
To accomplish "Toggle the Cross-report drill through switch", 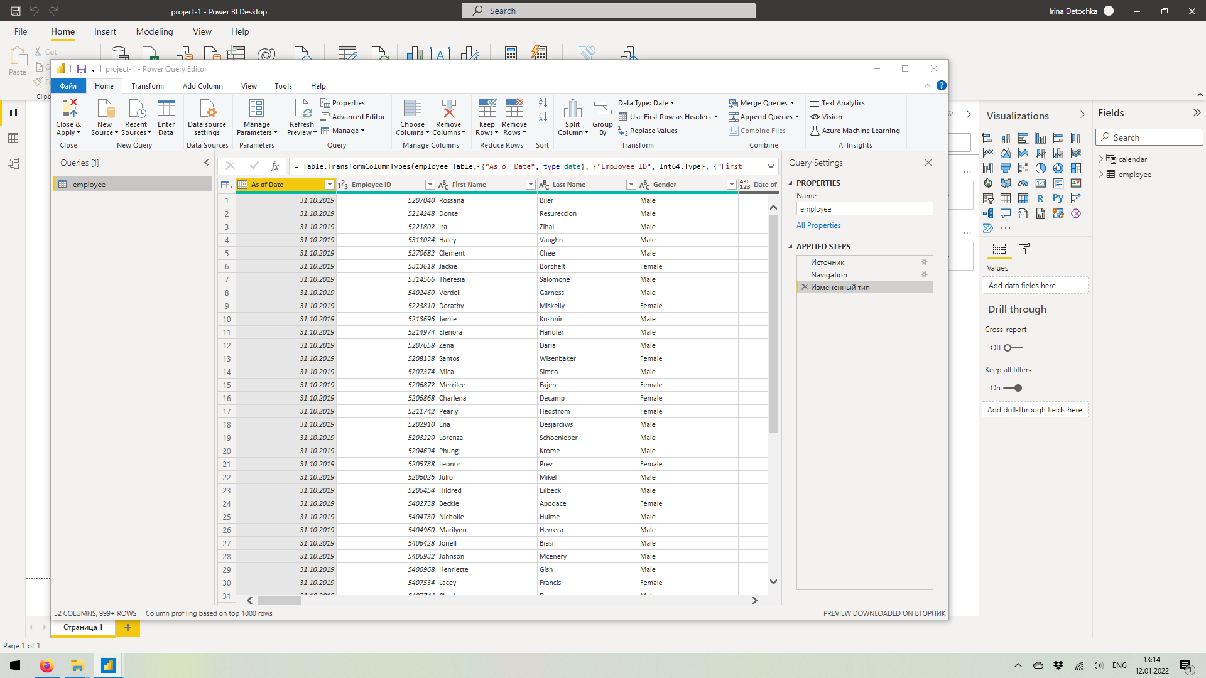I will (x=1013, y=348).
